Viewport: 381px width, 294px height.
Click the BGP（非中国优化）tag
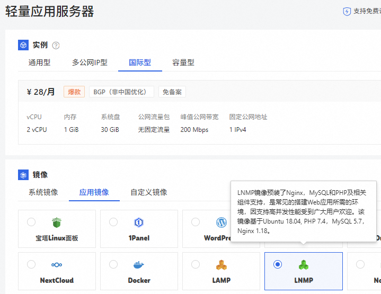121,92
